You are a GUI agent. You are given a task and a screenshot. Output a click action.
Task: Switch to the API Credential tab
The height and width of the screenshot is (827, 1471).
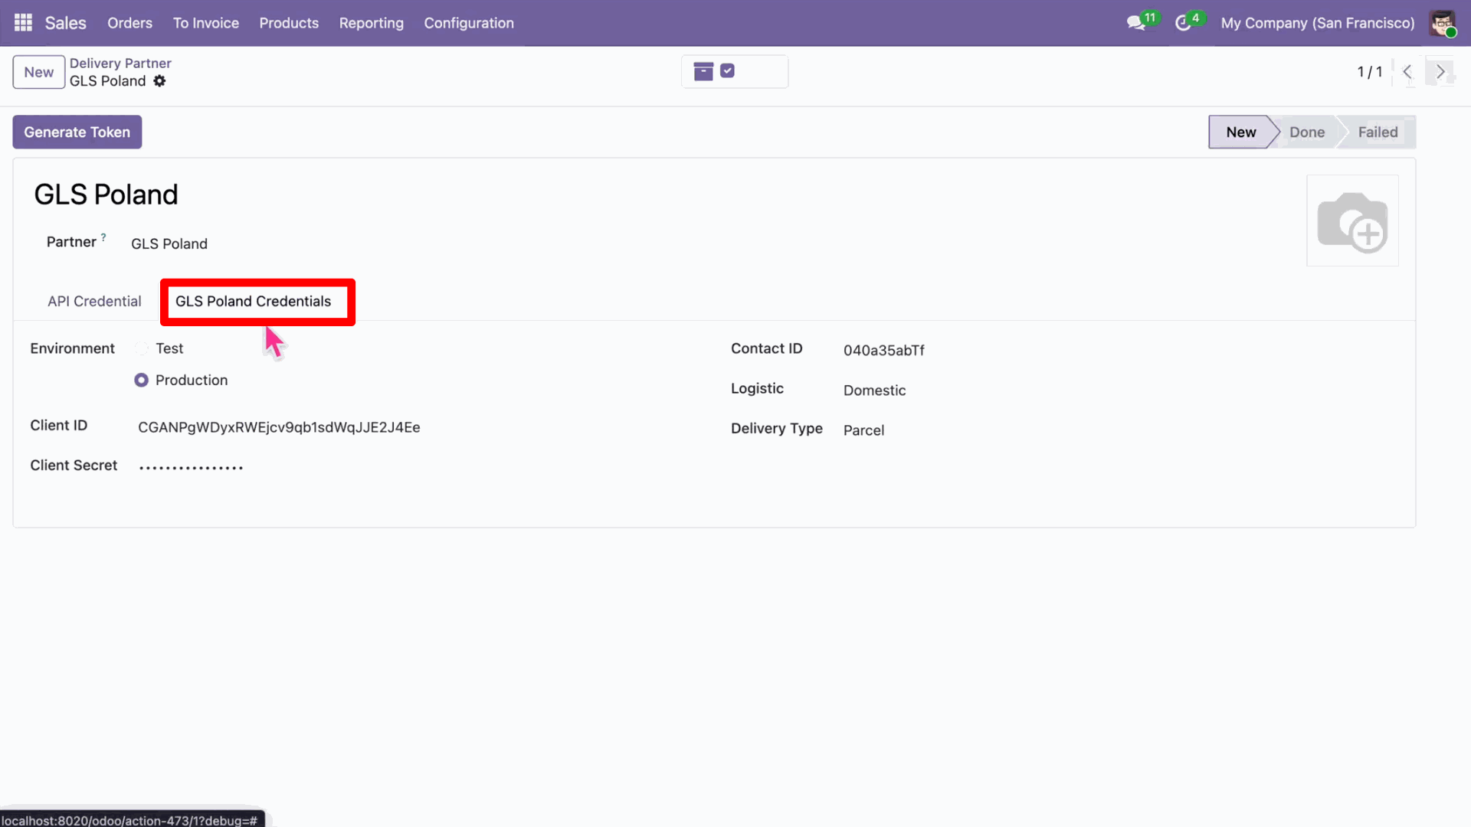pos(94,302)
